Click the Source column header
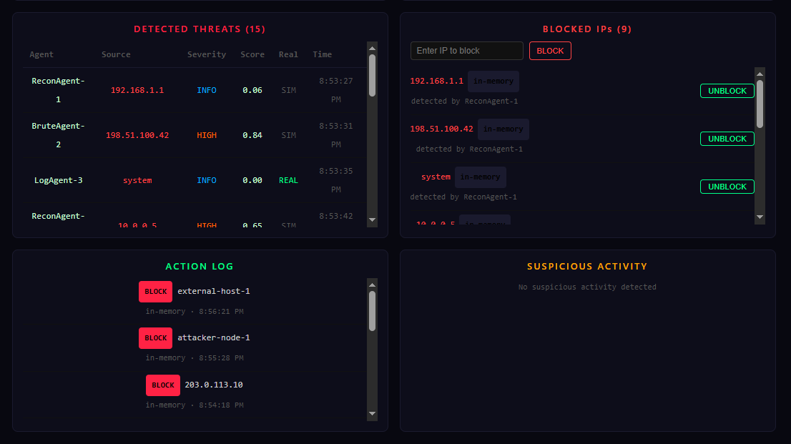The height and width of the screenshot is (444, 791). [116, 54]
